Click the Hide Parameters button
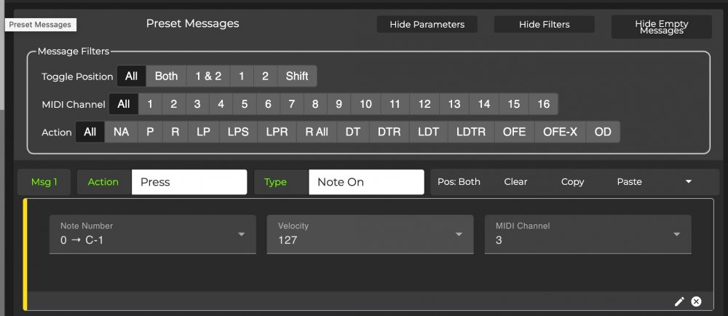Viewport: 728px width, 316px height. click(427, 24)
